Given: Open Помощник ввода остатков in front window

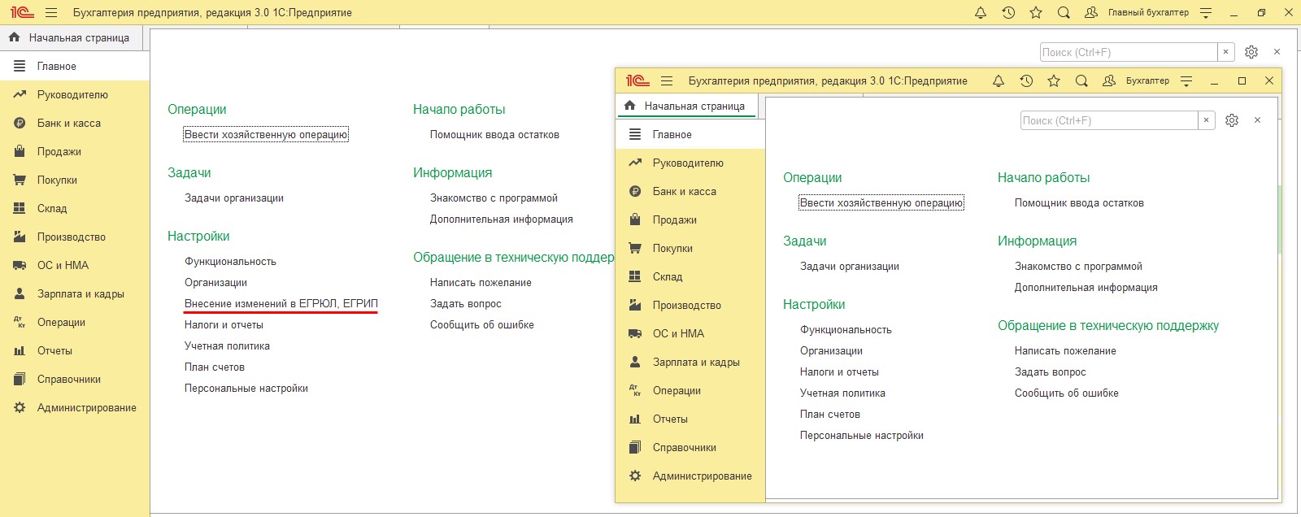Looking at the screenshot, I should (1079, 202).
